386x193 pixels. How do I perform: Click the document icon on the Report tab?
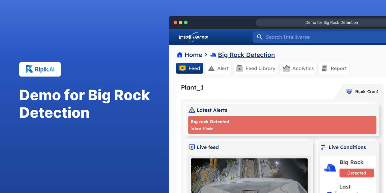pos(325,68)
